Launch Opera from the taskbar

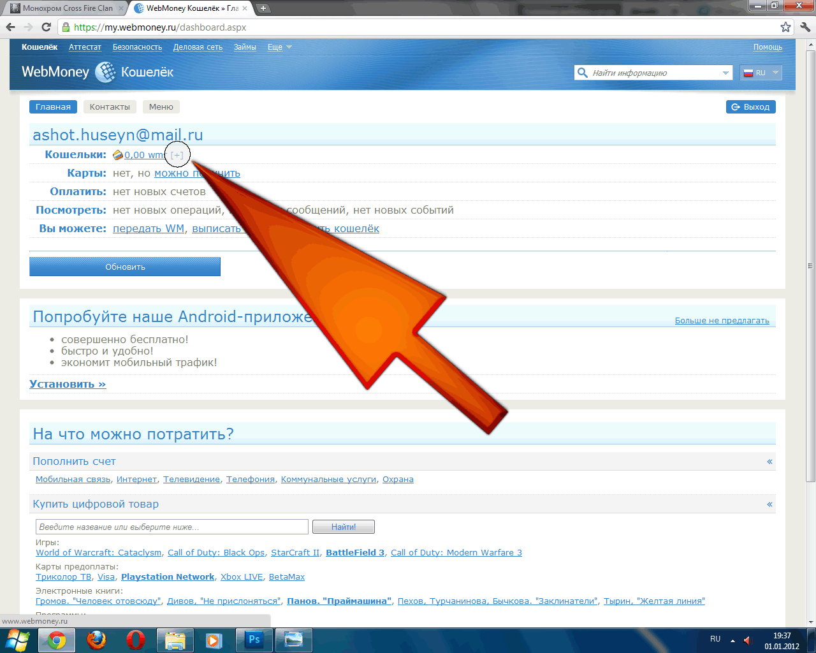[x=135, y=640]
